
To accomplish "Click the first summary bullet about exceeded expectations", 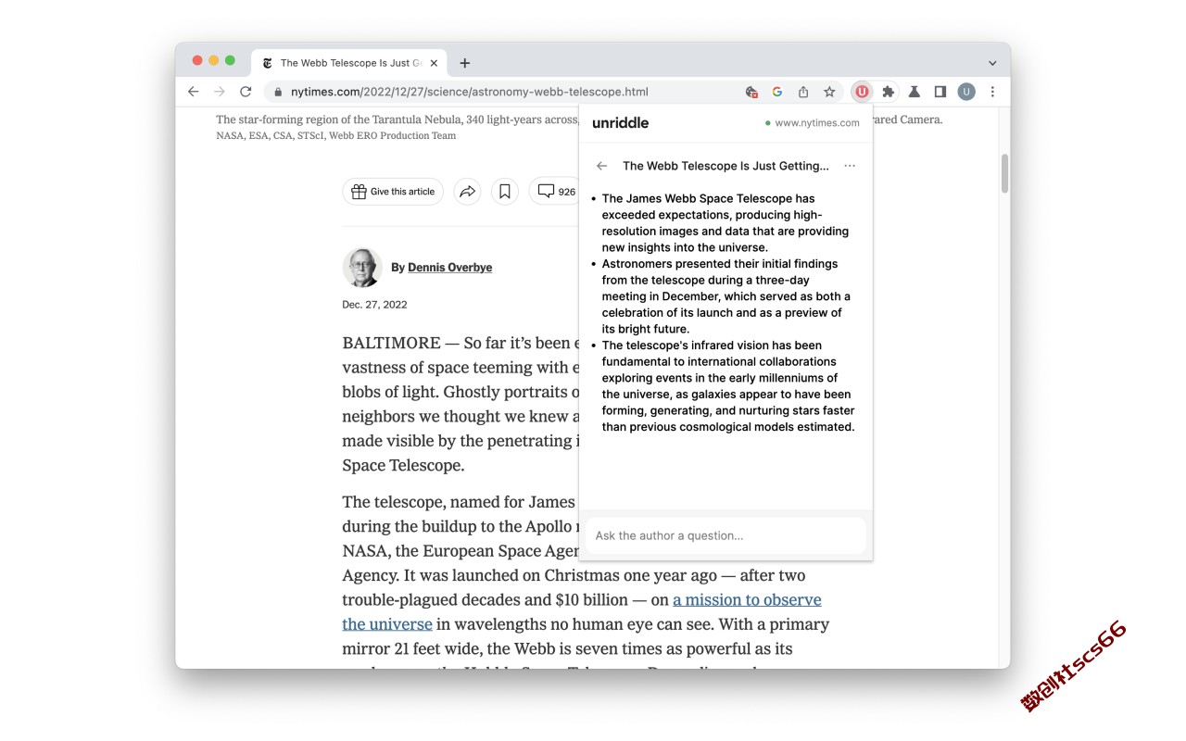I will 725,222.
